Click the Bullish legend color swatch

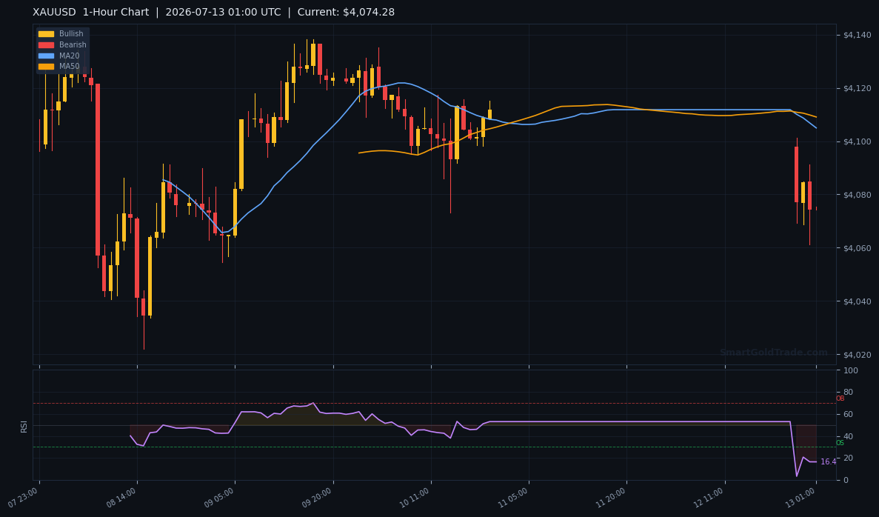[46, 34]
